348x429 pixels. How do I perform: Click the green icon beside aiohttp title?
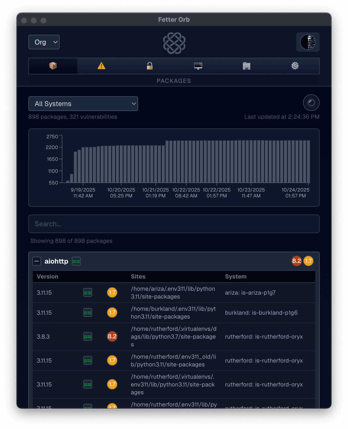[76, 261]
